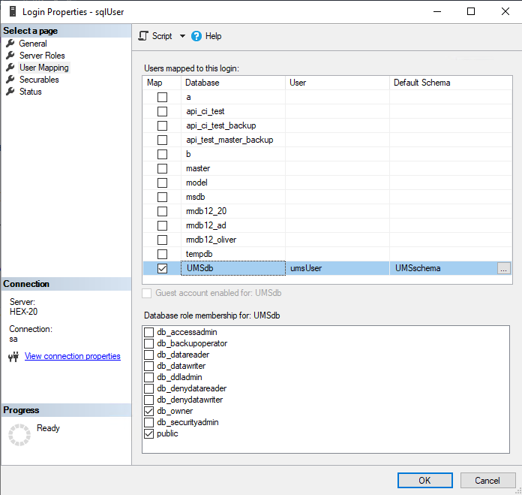Click the OK button
Viewport: 522px width, 495px height.
424,480
